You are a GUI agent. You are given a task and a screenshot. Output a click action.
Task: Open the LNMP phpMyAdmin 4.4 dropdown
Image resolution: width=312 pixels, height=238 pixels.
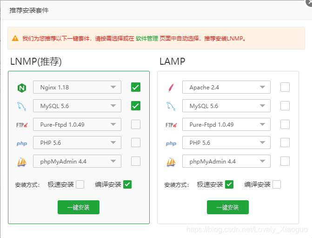tap(77, 161)
